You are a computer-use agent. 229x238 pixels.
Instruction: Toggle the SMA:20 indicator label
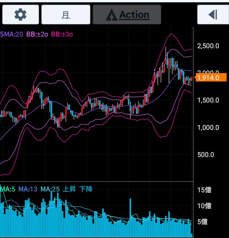tap(12, 35)
